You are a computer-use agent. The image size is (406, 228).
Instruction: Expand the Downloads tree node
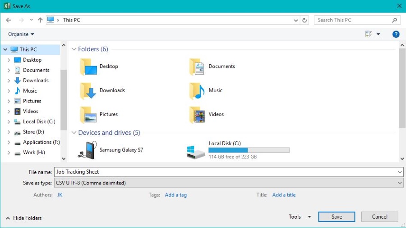pyautogui.click(x=9, y=80)
